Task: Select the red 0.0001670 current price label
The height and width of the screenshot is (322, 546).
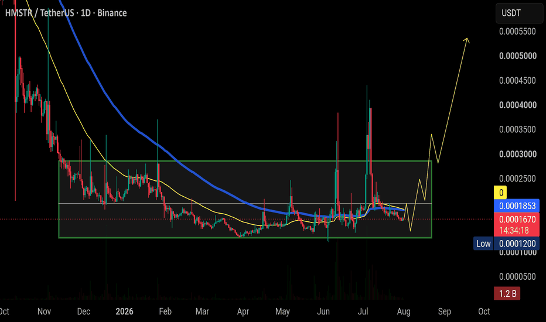Action: point(517,220)
